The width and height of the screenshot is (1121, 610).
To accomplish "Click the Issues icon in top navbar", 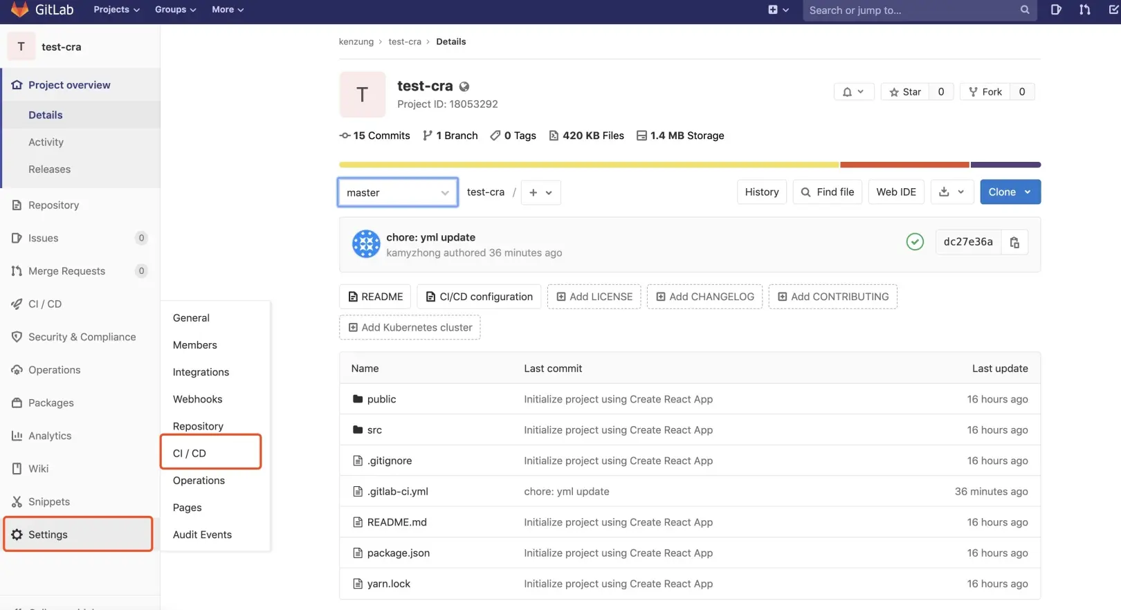I will [x=1056, y=10].
